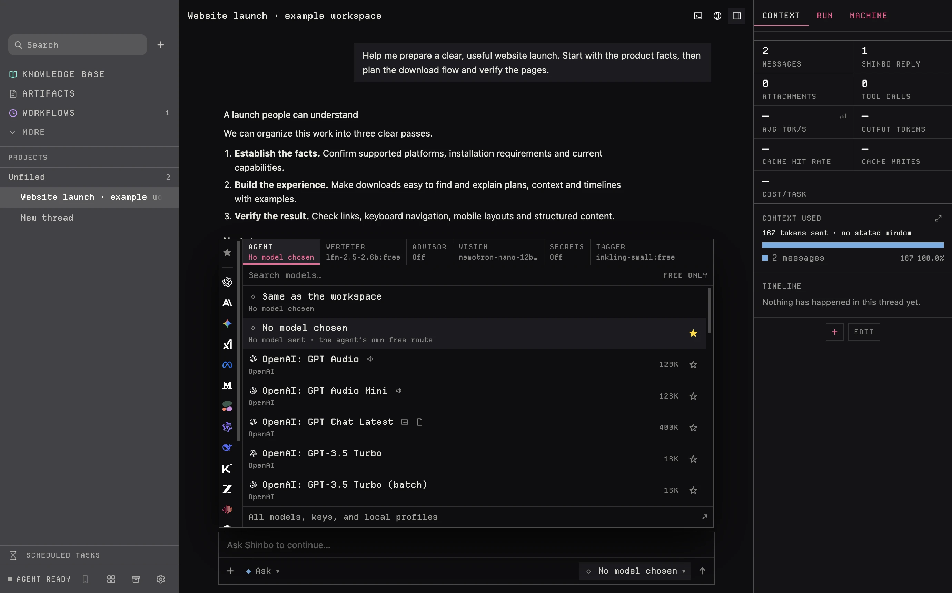Add an attachment with the composer plus

[230, 571]
